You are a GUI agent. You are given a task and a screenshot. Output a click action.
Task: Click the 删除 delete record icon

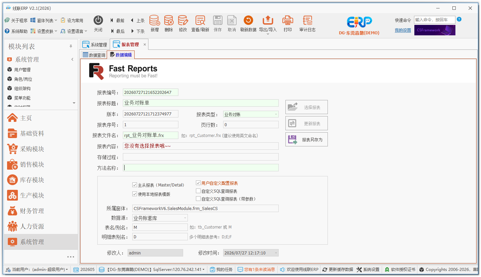(169, 21)
